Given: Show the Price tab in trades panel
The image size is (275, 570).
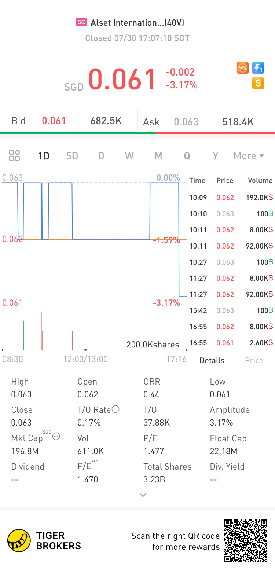Looking at the screenshot, I should (x=254, y=360).
